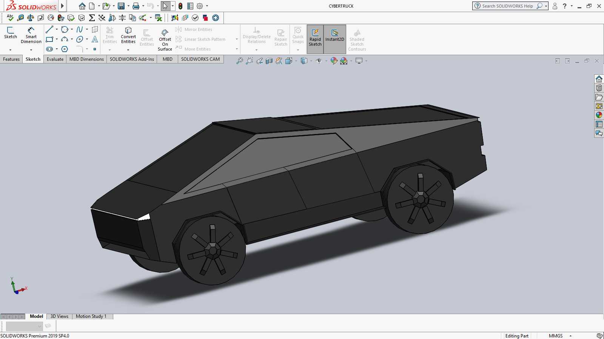Select the Straight Slot tool
The height and width of the screenshot is (339, 604).
(49, 49)
